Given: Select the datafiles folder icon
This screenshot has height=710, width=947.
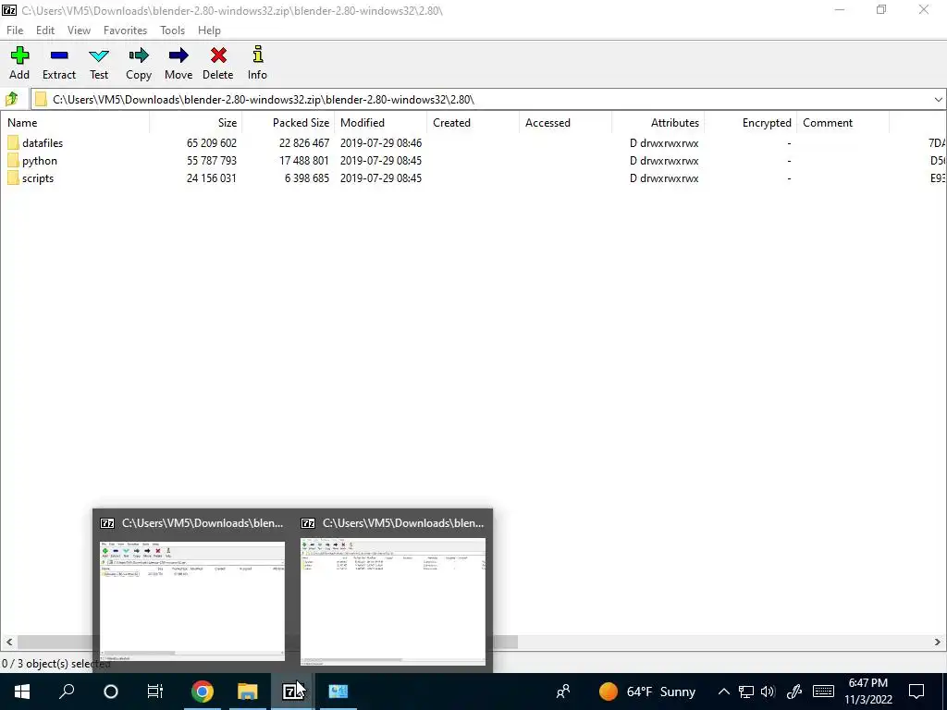Looking at the screenshot, I should click(x=13, y=143).
